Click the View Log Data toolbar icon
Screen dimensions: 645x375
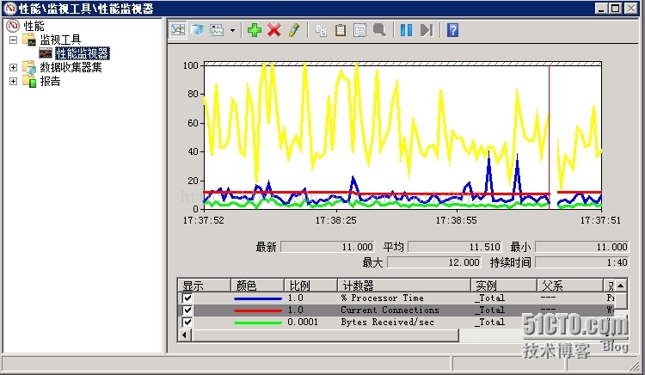pos(198,30)
